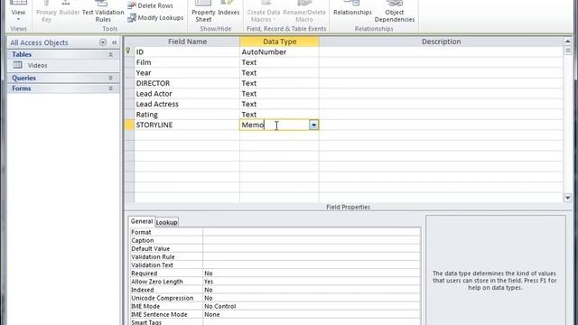The width and height of the screenshot is (578, 325).
Task: Click the Text data type for Lead Actress
Action: (x=279, y=104)
